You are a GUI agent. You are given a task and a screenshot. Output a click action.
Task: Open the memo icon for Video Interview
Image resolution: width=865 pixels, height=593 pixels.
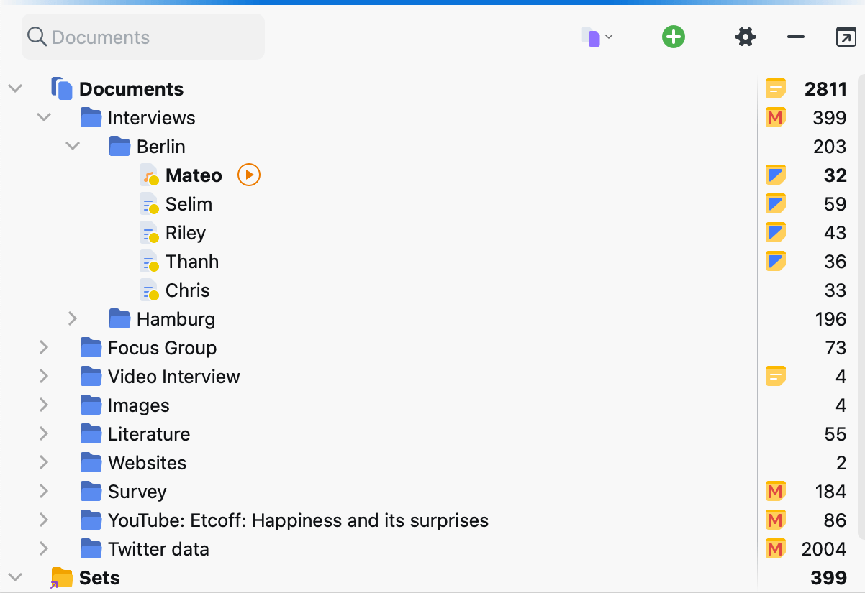[x=775, y=376]
